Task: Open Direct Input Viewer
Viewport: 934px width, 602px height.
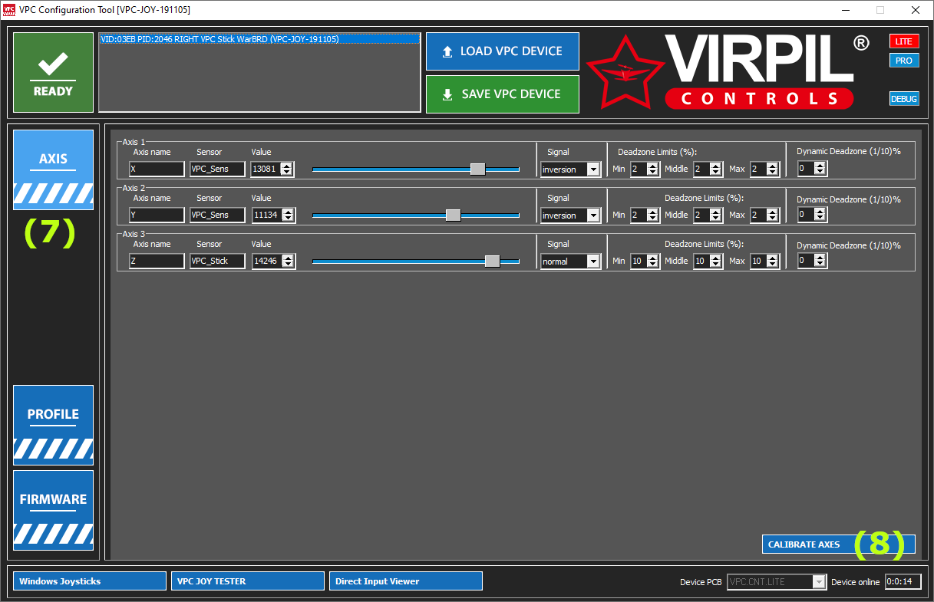Action: 406,581
